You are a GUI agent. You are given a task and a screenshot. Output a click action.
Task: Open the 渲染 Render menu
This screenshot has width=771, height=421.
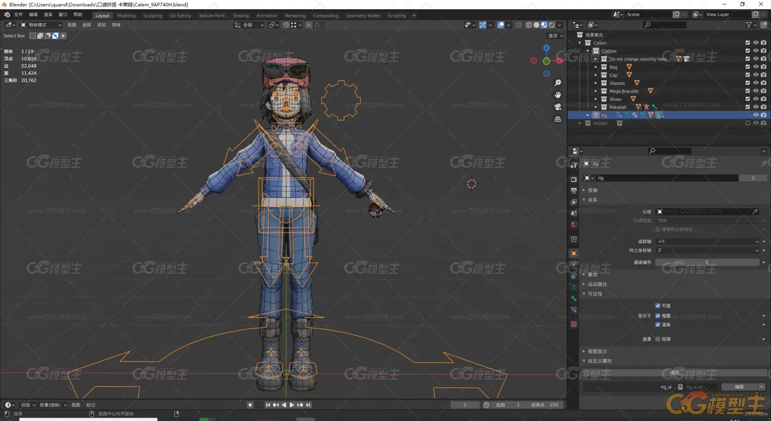click(48, 14)
